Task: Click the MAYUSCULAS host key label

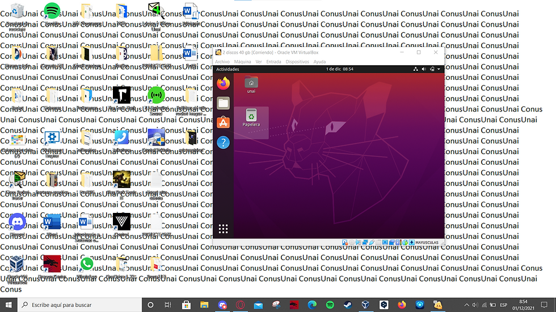Action: click(427, 243)
